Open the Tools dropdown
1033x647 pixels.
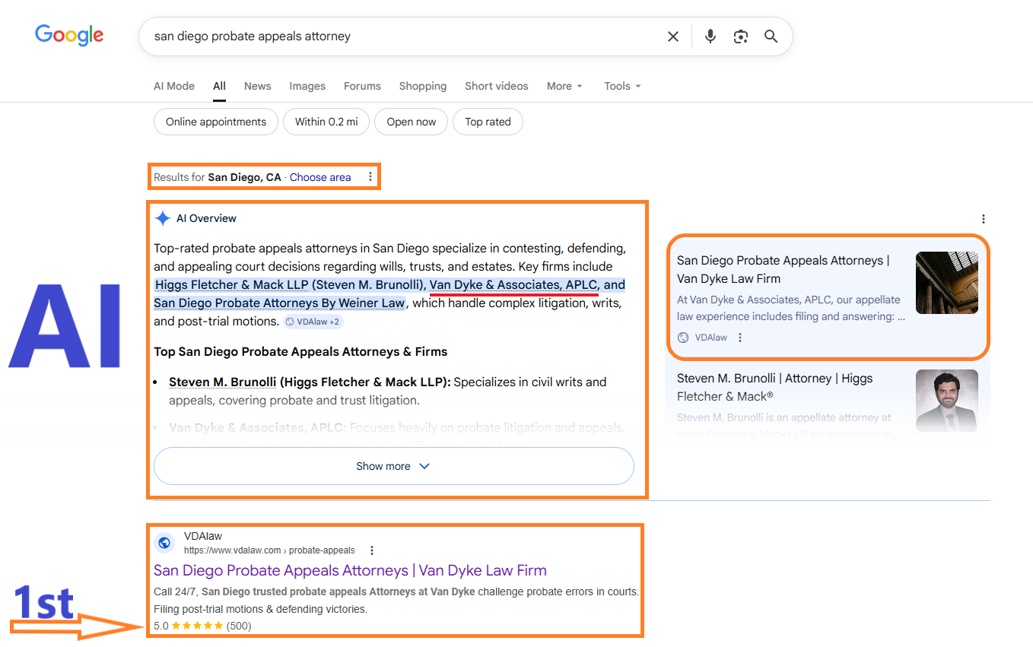[x=622, y=86]
